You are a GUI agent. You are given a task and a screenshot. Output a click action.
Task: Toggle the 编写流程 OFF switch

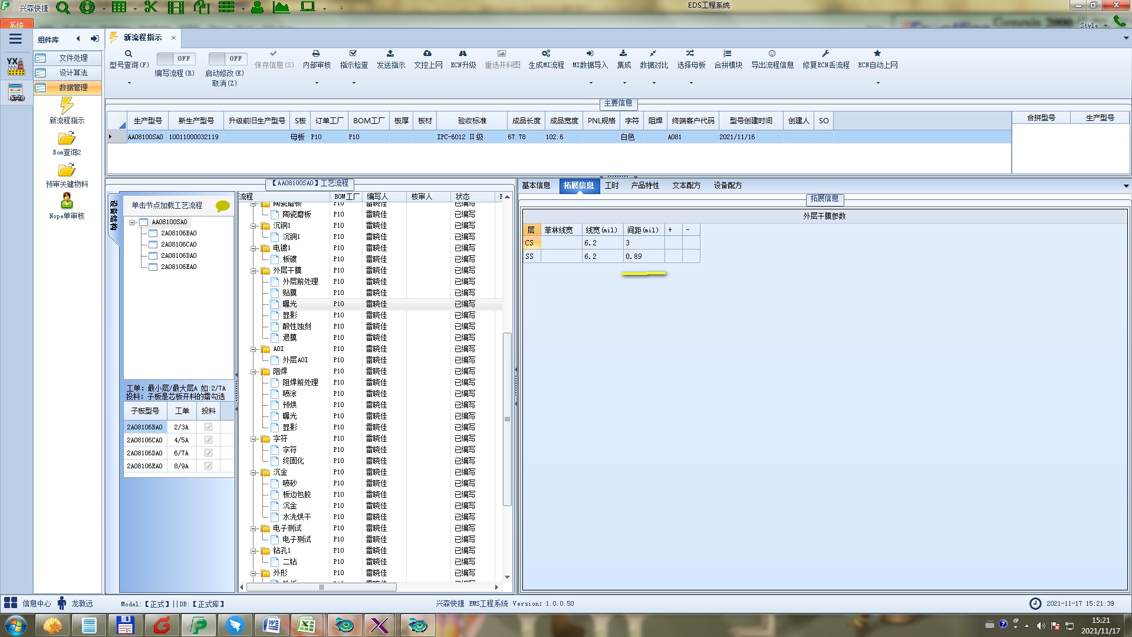pos(175,58)
